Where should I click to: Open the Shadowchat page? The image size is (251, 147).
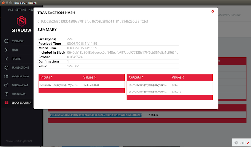tap(20, 85)
